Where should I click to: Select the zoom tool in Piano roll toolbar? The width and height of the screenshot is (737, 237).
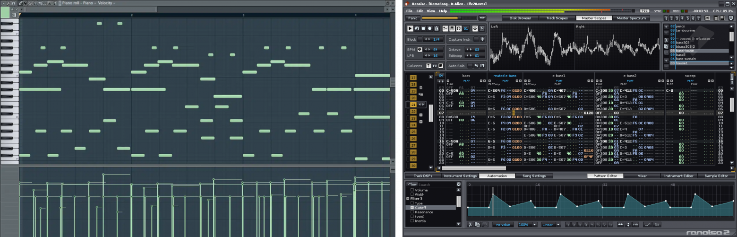point(50,3)
